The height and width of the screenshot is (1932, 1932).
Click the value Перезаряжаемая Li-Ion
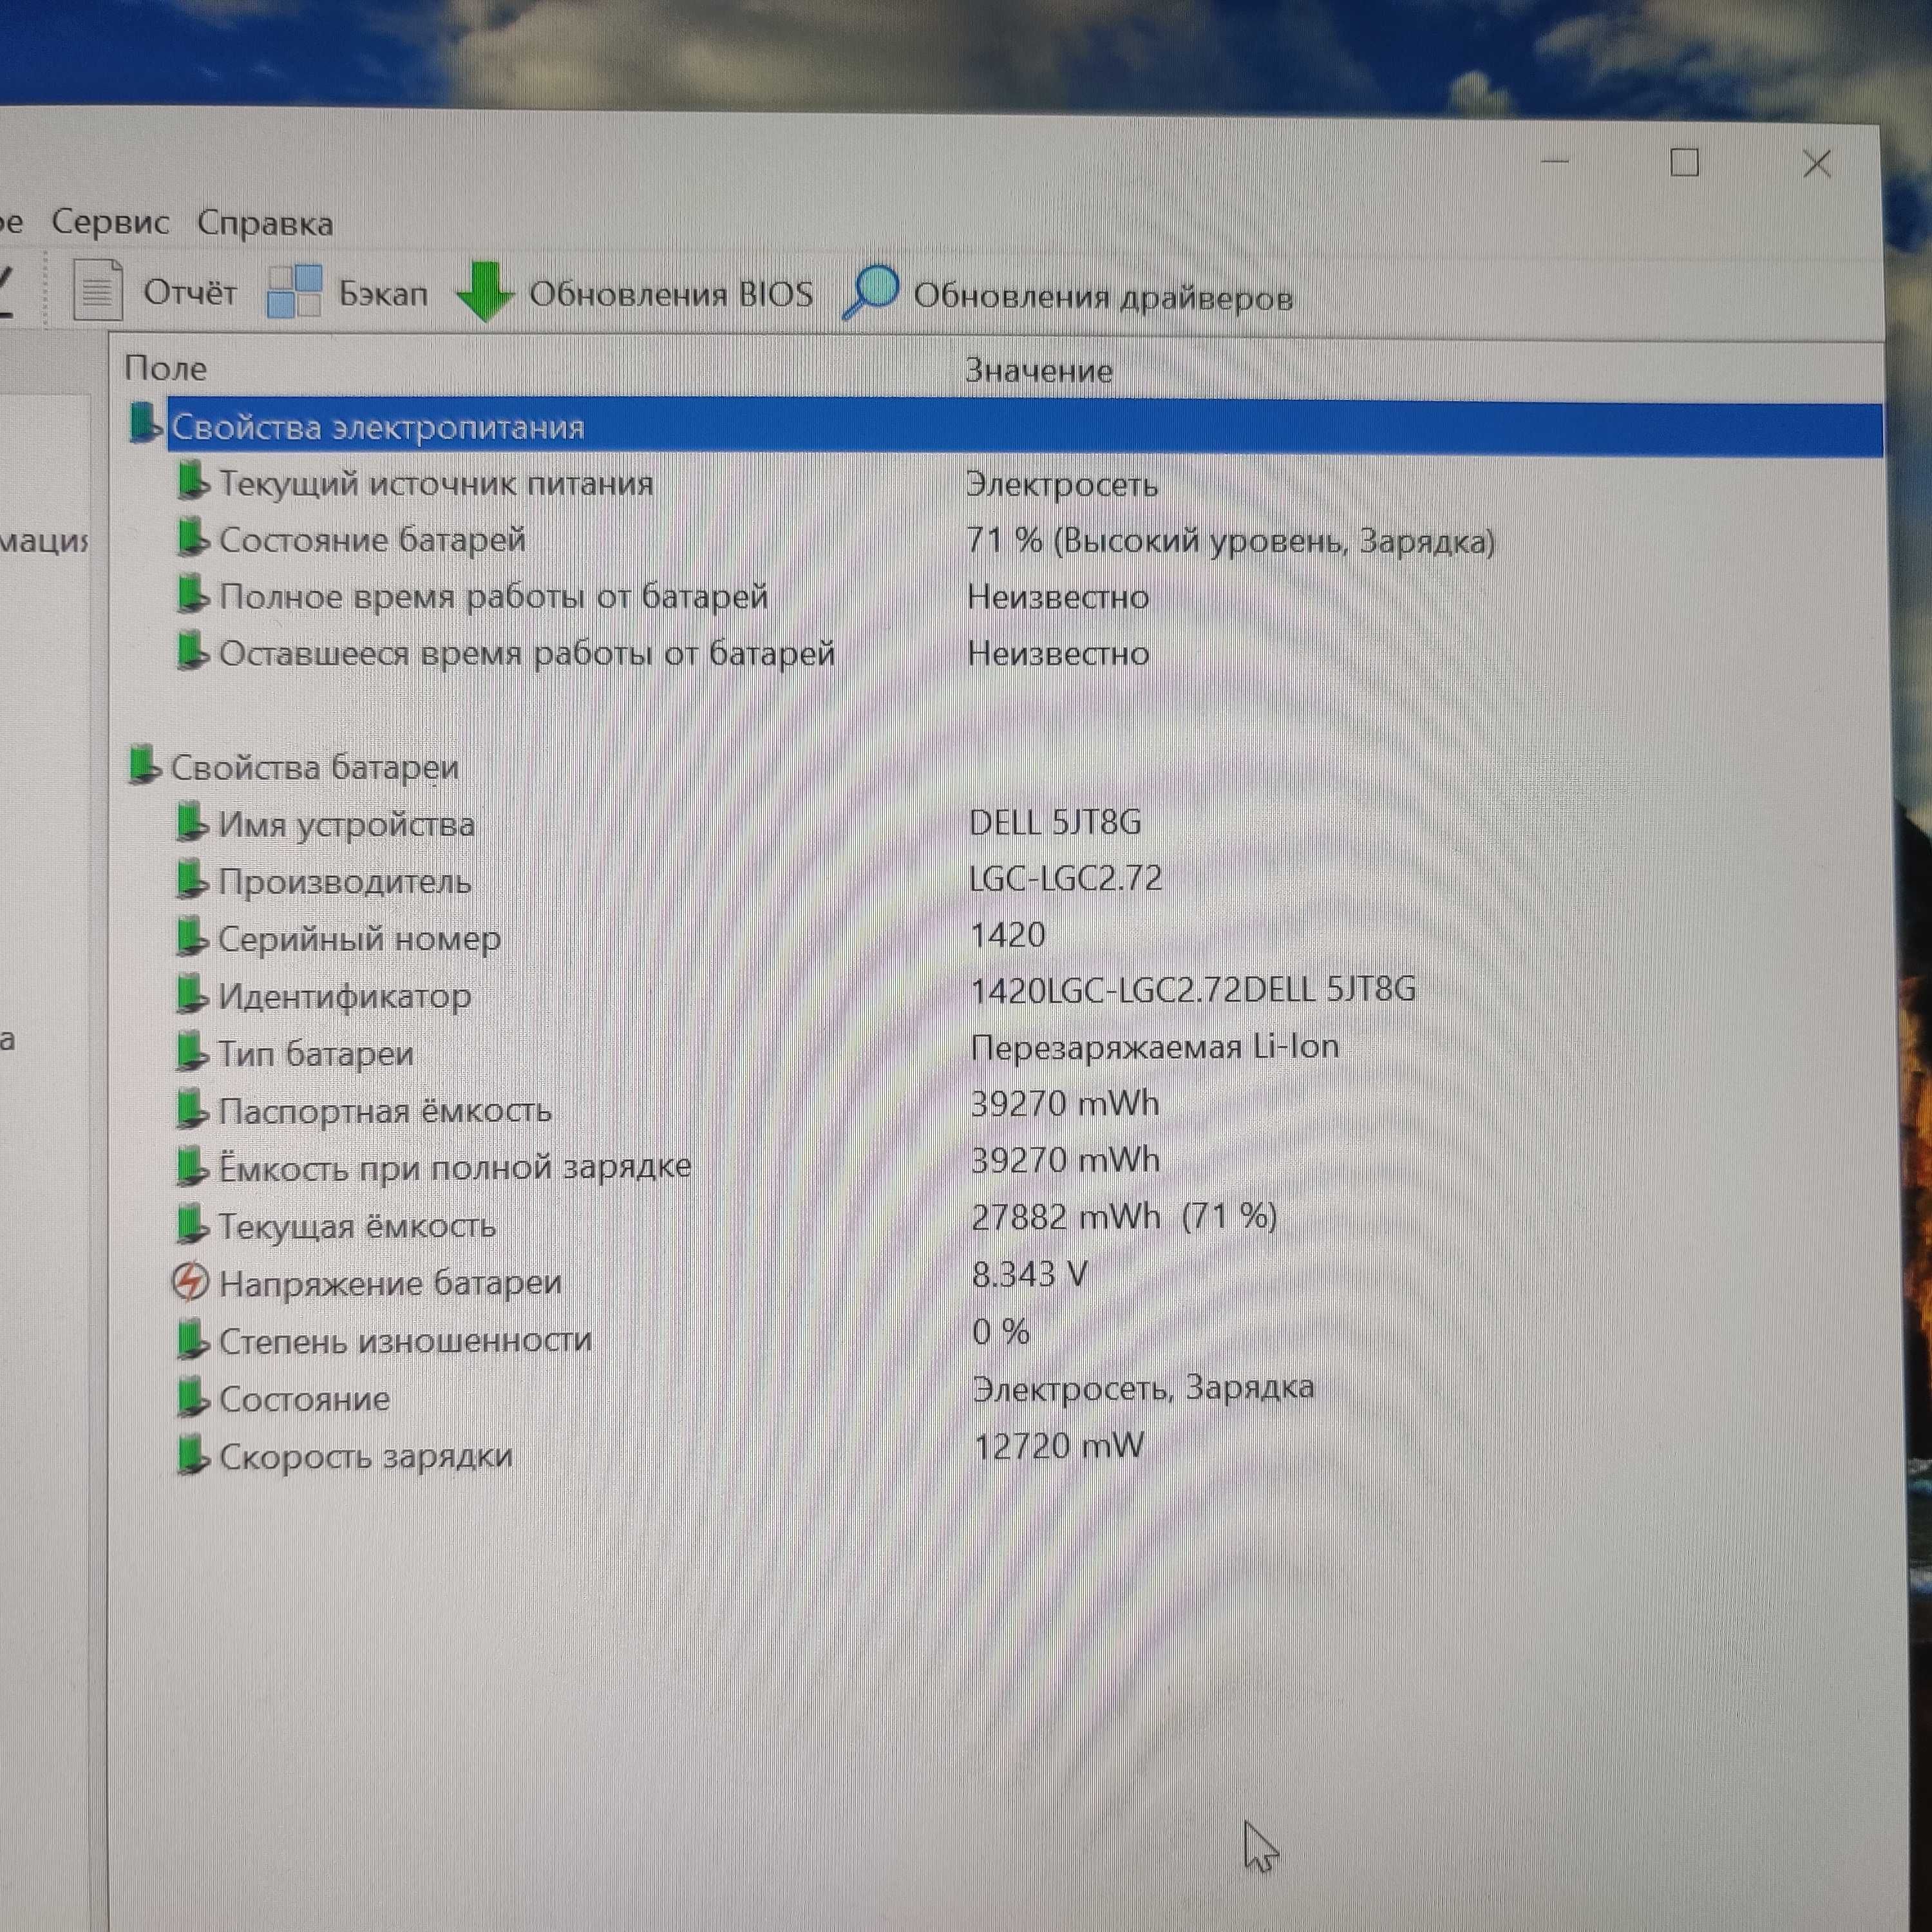tap(1155, 1047)
